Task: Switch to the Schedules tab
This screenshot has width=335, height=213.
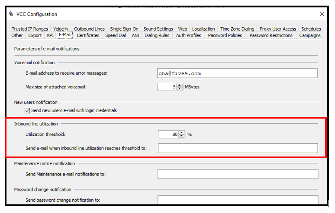Action: (311, 29)
